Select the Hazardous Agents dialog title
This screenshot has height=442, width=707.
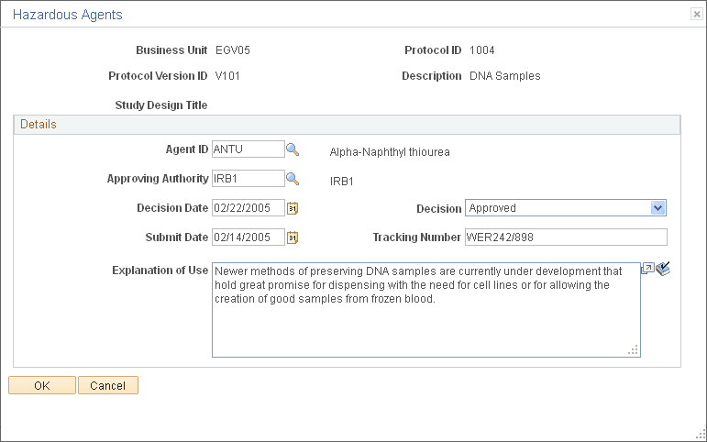coord(68,15)
